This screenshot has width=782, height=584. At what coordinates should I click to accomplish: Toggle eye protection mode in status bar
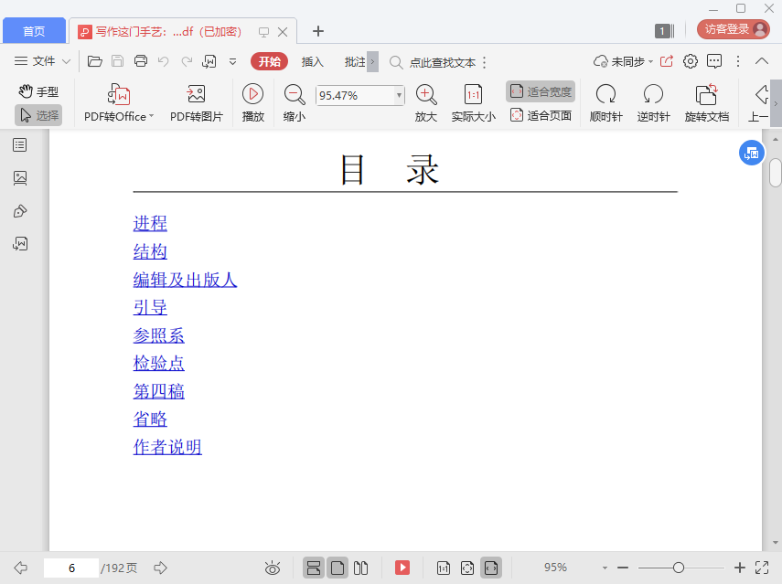click(x=273, y=568)
